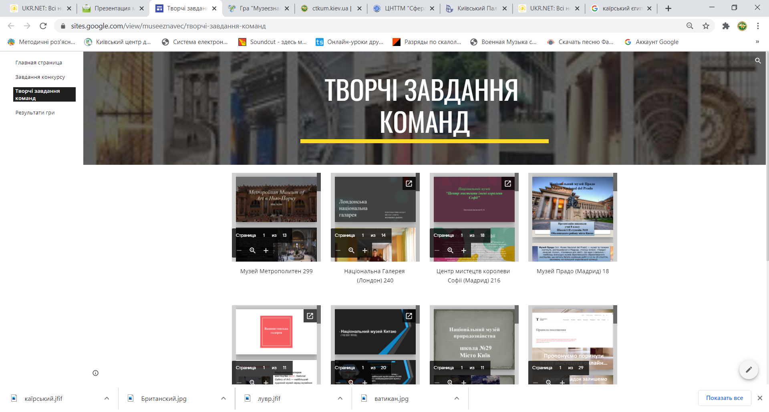The width and height of the screenshot is (769, 412).
Task: Reload the page with refresh button
Action: [x=43, y=26]
